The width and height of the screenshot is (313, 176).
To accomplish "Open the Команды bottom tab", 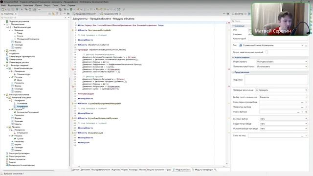I will tap(133, 170).
